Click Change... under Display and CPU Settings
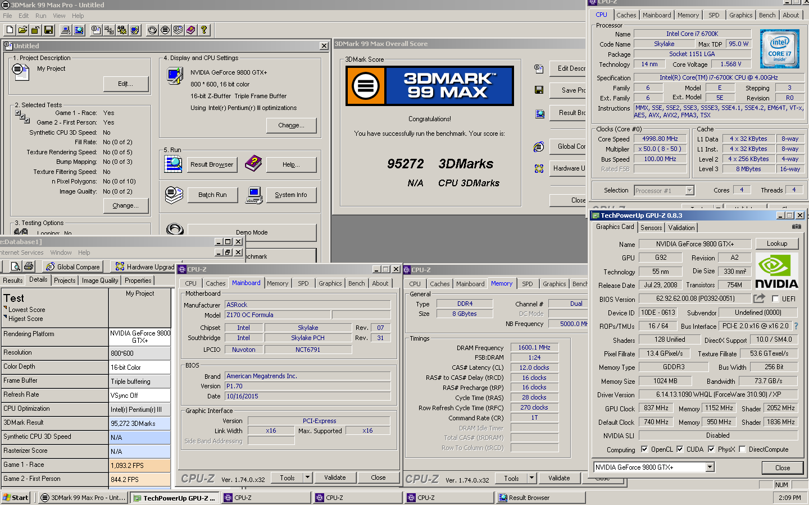The width and height of the screenshot is (809, 505). click(291, 125)
